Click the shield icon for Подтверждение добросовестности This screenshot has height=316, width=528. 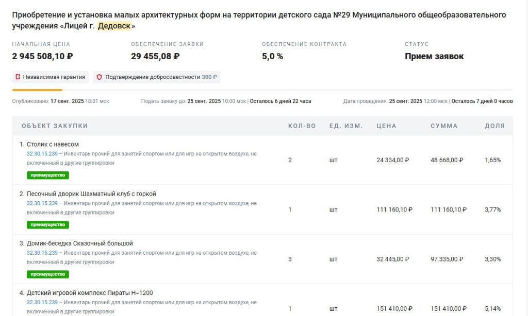coord(100,77)
